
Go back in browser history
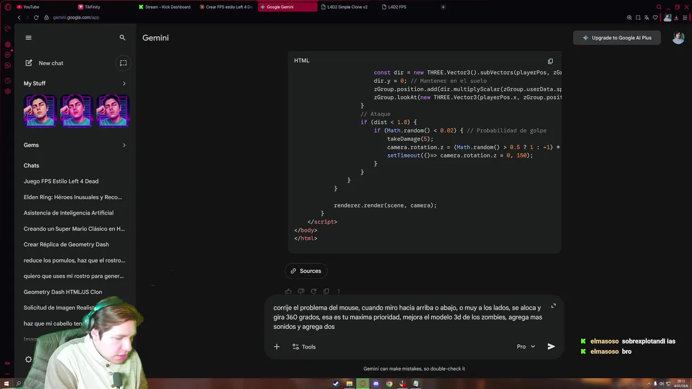pos(19,17)
